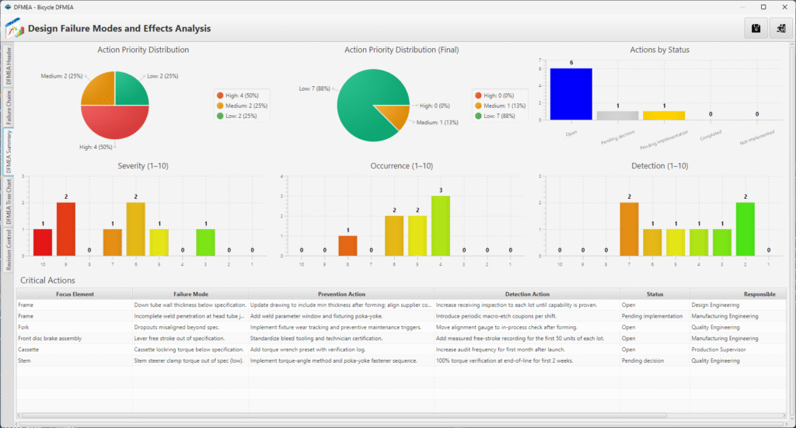Click the blue Open status bar

point(571,94)
